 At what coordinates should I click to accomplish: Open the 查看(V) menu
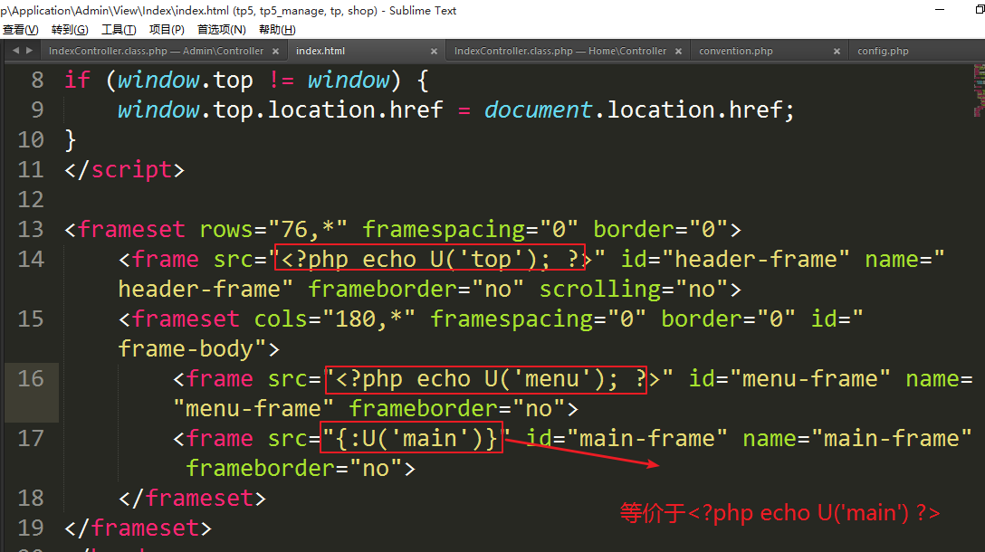click(20, 30)
